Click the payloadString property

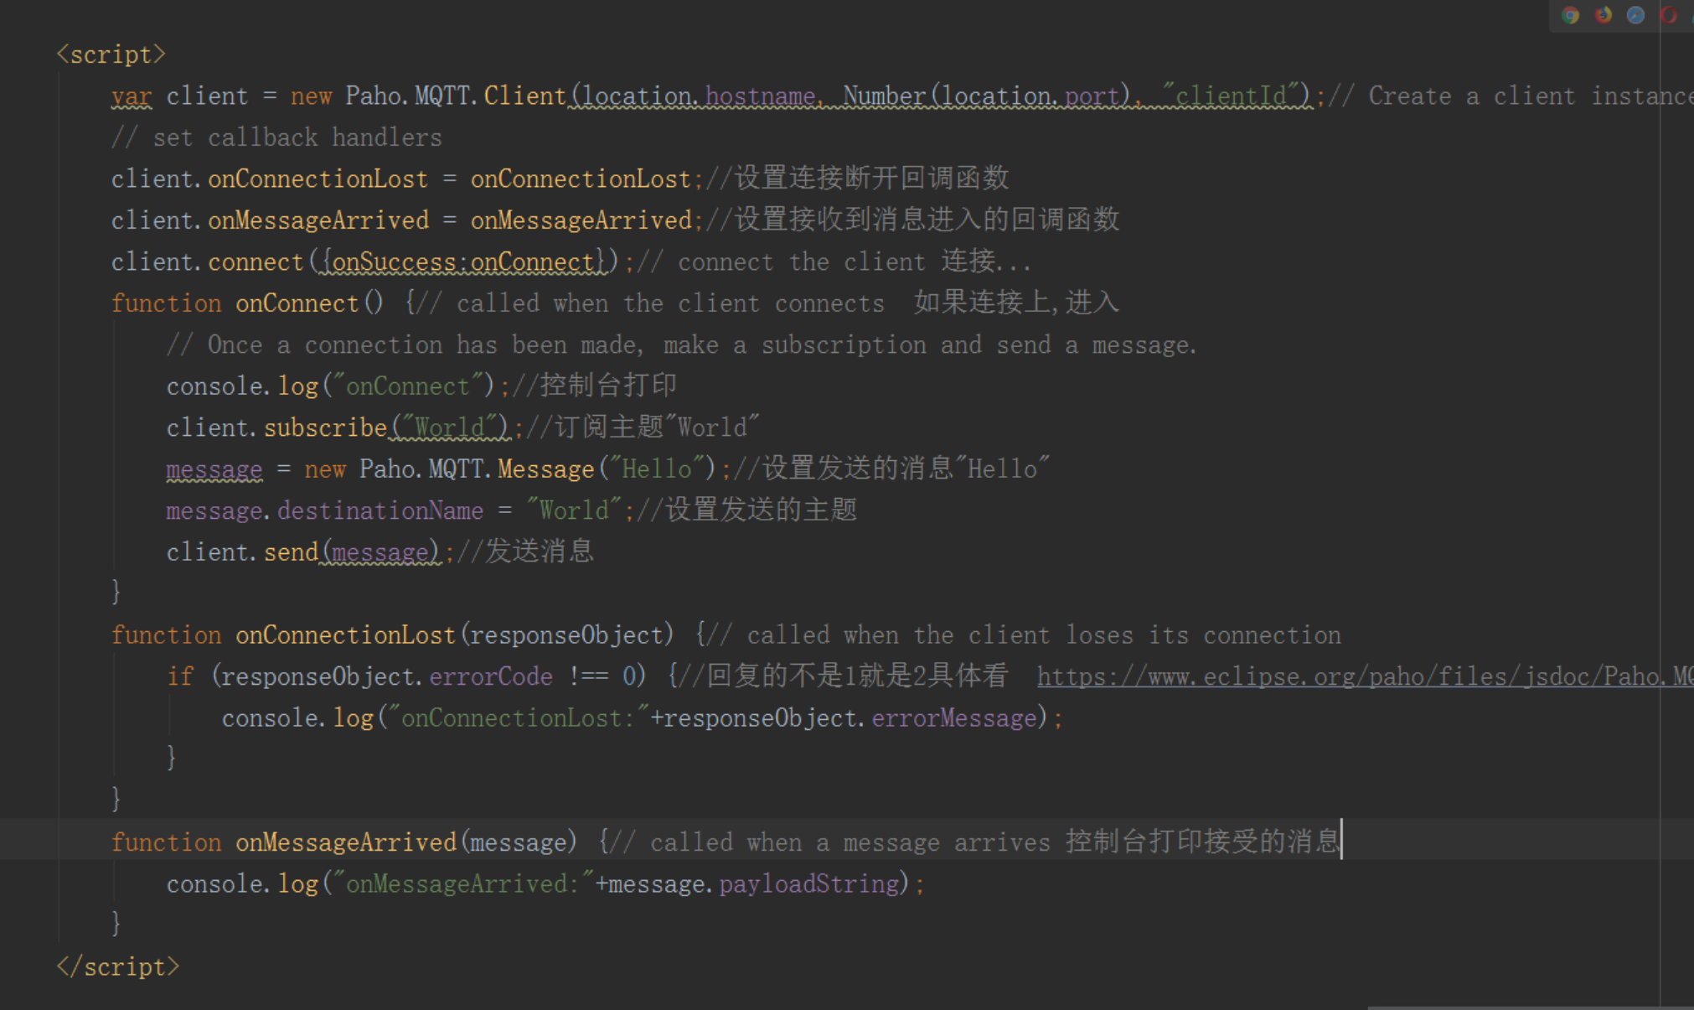coord(808,884)
